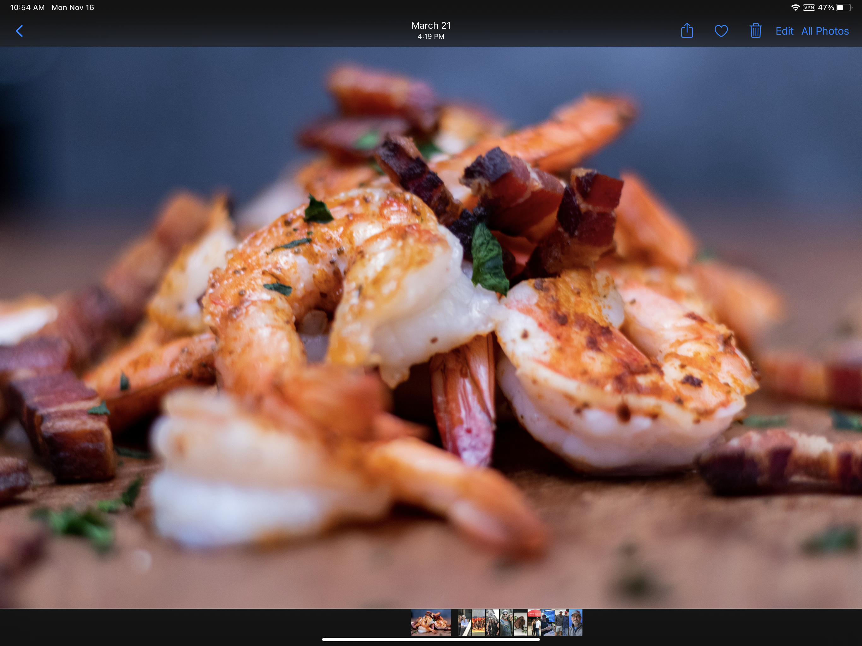Tap the main shrimp photo

(431, 327)
